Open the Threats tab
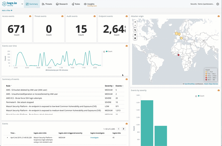 coord(47,4)
